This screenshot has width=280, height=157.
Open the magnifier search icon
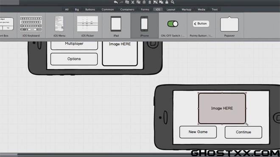(x=173, y=2)
